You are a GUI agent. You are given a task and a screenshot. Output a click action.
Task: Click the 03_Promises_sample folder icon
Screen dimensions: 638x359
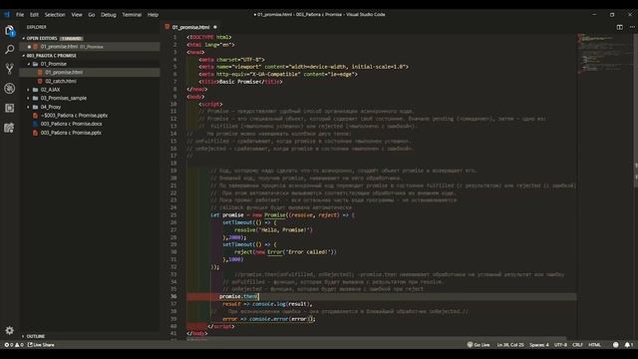click(x=36, y=98)
